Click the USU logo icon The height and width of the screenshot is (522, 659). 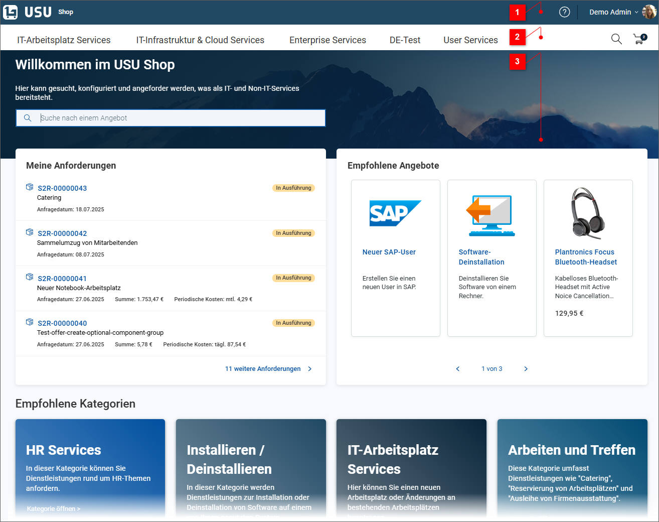click(x=11, y=12)
